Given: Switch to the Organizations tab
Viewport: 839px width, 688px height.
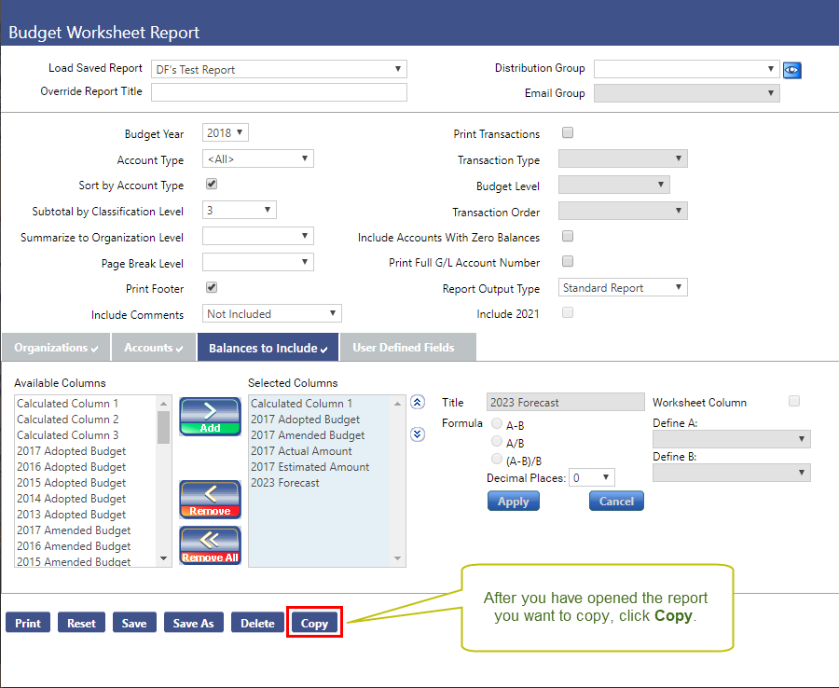Looking at the screenshot, I should click(56, 348).
